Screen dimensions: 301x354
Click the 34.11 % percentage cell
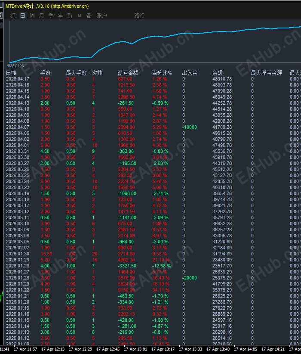(161, 290)
